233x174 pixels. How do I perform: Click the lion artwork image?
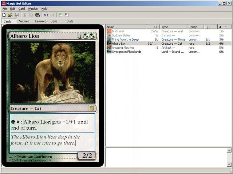(53, 72)
